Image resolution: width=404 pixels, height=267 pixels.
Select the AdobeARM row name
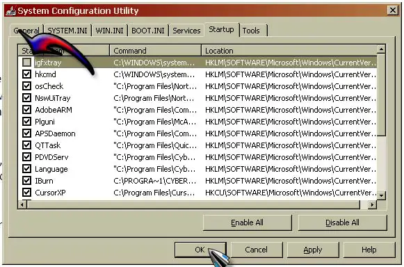pyautogui.click(x=54, y=110)
